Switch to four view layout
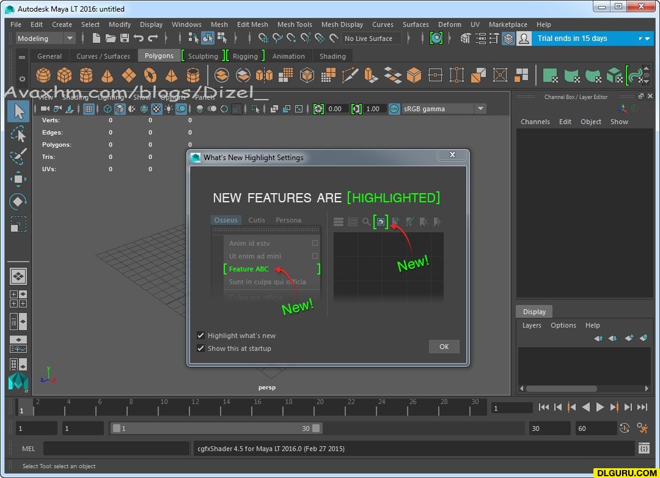Viewport: 660px width, 478px height. click(x=18, y=298)
